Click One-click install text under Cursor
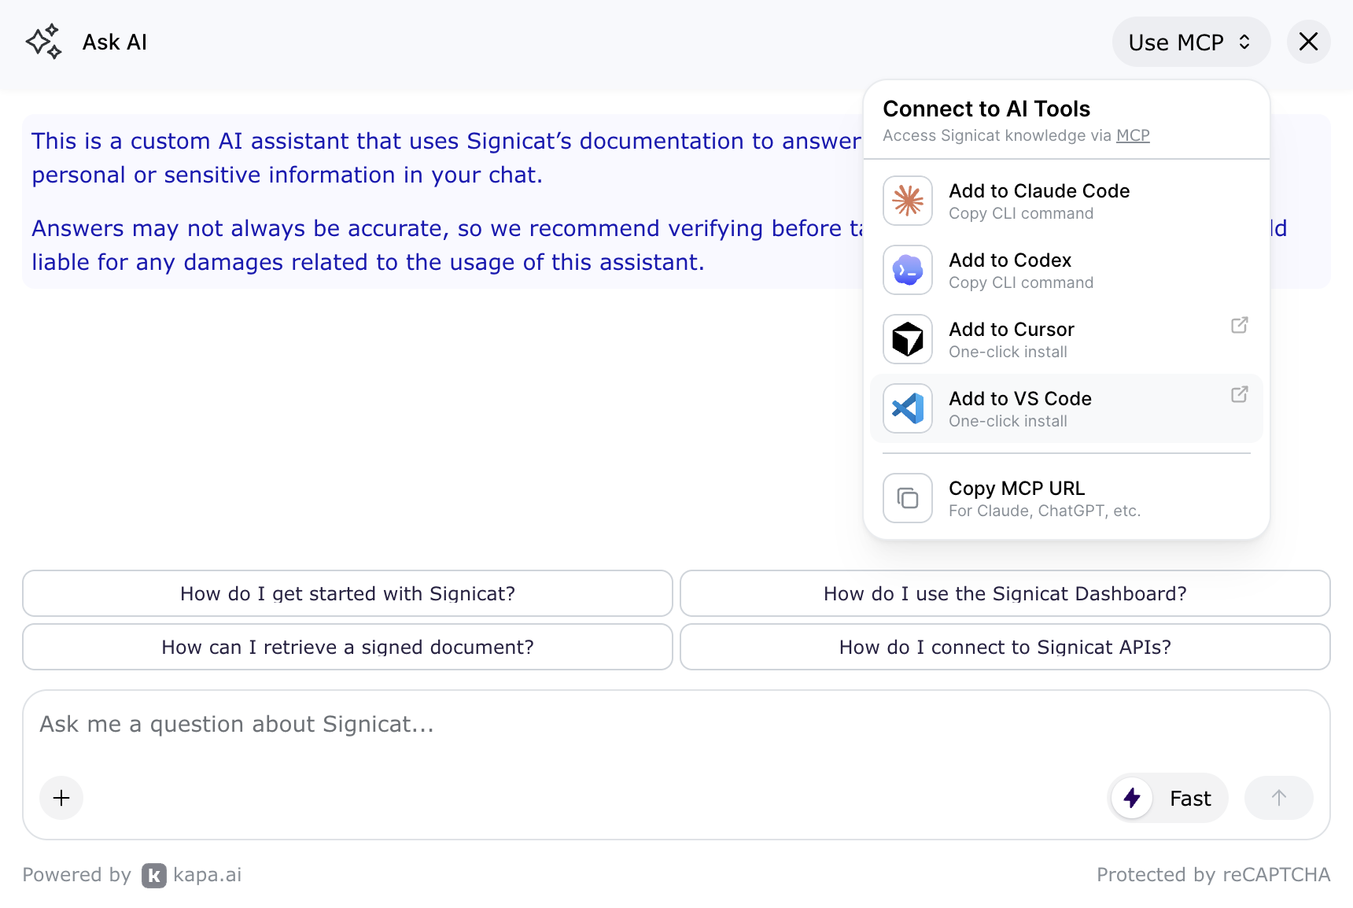The width and height of the screenshot is (1353, 908). pyautogui.click(x=1008, y=352)
